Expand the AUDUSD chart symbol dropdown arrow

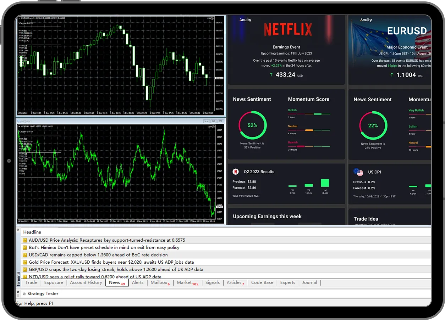click(19, 18)
